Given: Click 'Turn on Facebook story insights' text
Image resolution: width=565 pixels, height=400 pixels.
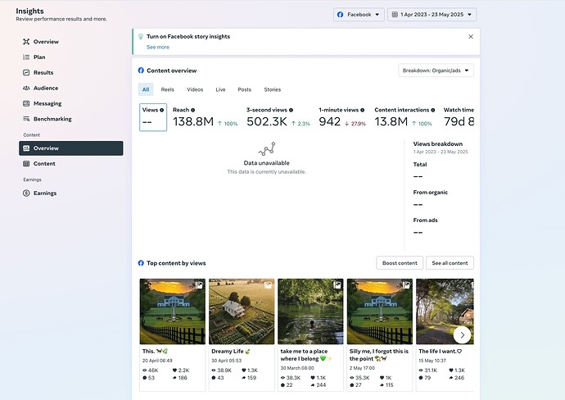Looking at the screenshot, I should point(188,36).
